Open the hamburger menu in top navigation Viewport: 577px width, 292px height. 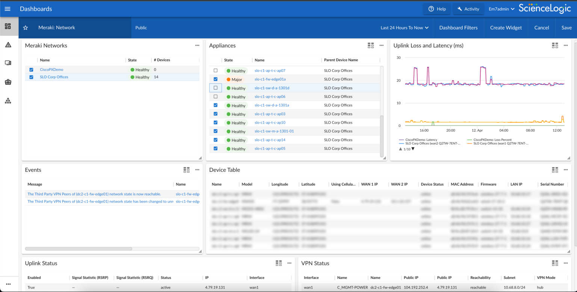8,9
